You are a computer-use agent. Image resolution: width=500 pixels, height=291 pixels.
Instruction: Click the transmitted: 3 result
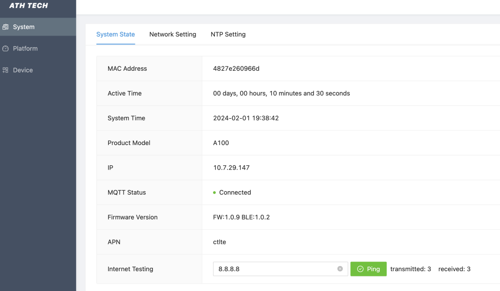(x=410, y=269)
